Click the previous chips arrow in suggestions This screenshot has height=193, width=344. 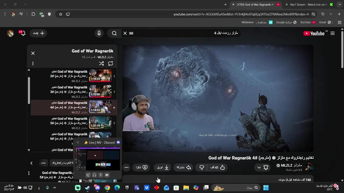click(x=31, y=163)
